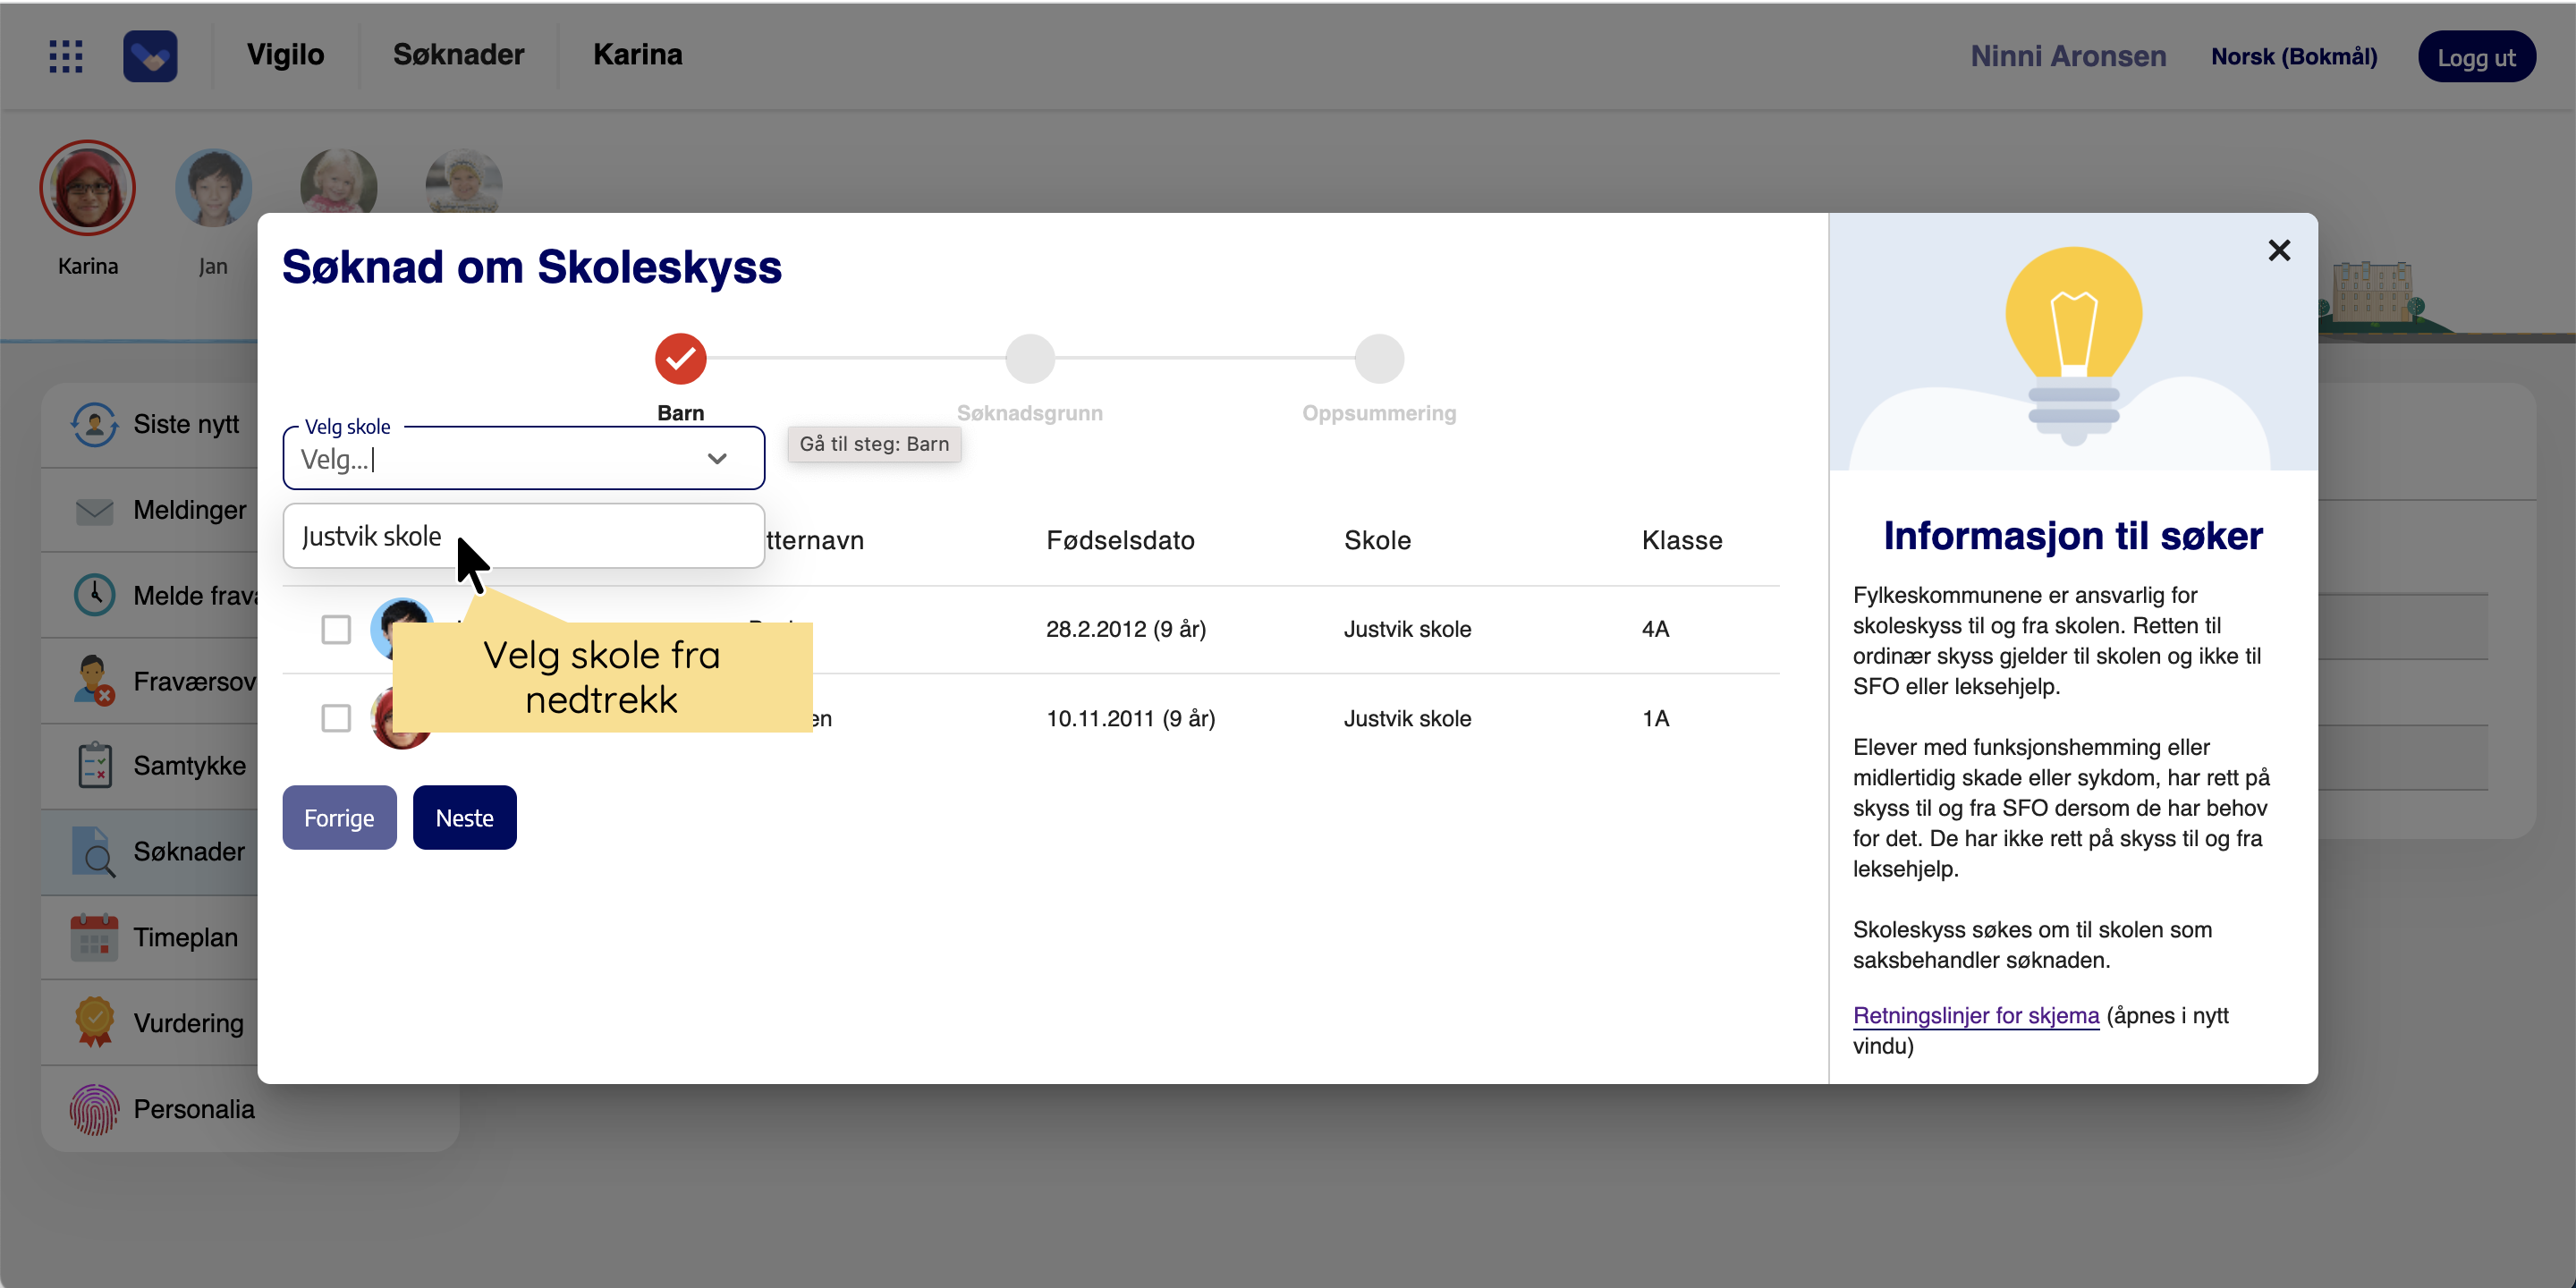Open Retningslinjer for skjema link

pos(1975,1015)
